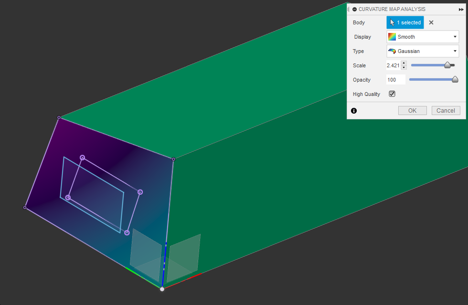This screenshot has height=305, width=468.
Task: Select the red X axis line
Action: click(x=183, y=281)
